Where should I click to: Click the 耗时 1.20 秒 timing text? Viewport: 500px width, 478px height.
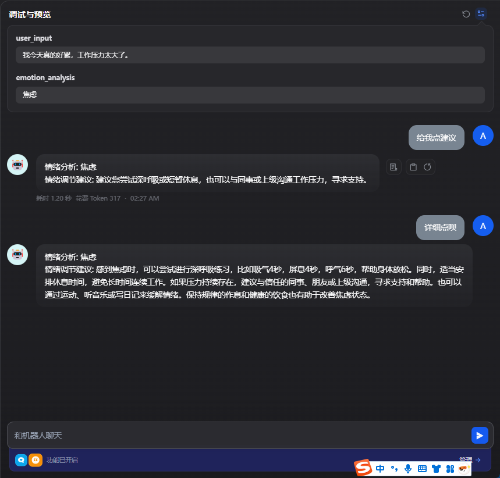[x=54, y=198]
